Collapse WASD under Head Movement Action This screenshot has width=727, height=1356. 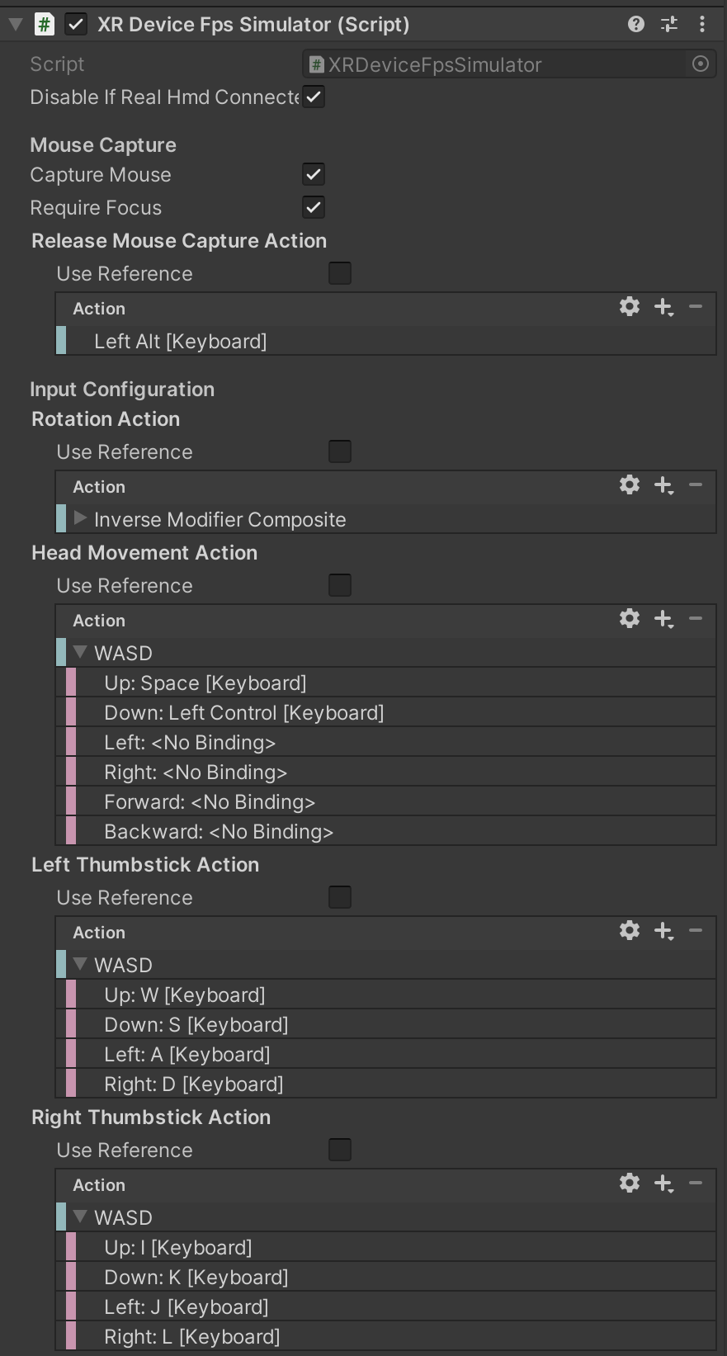click(80, 652)
